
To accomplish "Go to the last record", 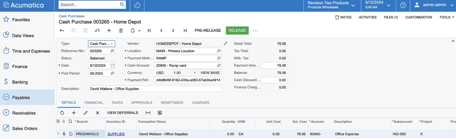I will tap(185, 30).
